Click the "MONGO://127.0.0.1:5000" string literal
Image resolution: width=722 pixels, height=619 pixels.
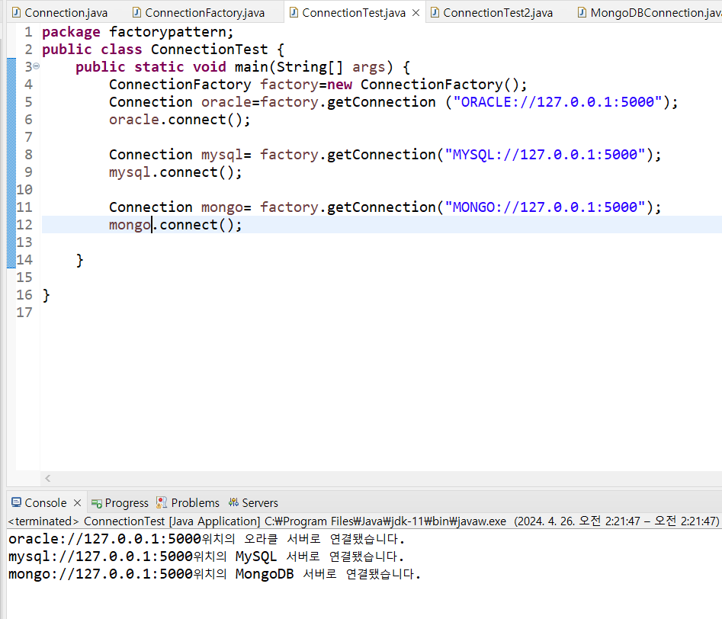pyautogui.click(x=545, y=207)
